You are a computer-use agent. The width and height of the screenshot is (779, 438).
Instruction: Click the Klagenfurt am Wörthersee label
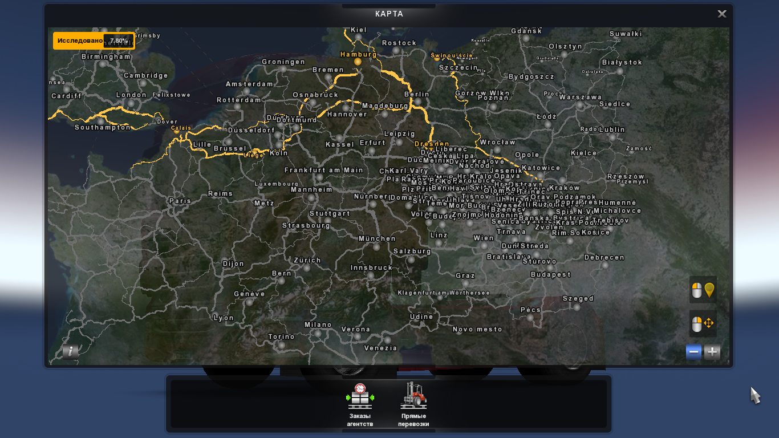coord(444,293)
